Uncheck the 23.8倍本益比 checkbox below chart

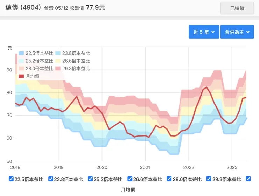point(51,178)
